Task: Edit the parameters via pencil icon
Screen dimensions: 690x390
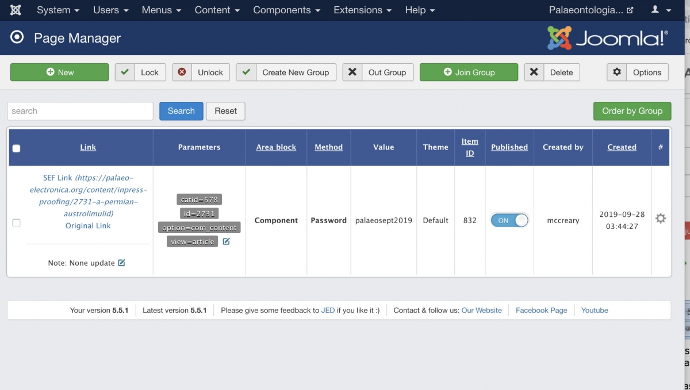Action: tap(227, 242)
